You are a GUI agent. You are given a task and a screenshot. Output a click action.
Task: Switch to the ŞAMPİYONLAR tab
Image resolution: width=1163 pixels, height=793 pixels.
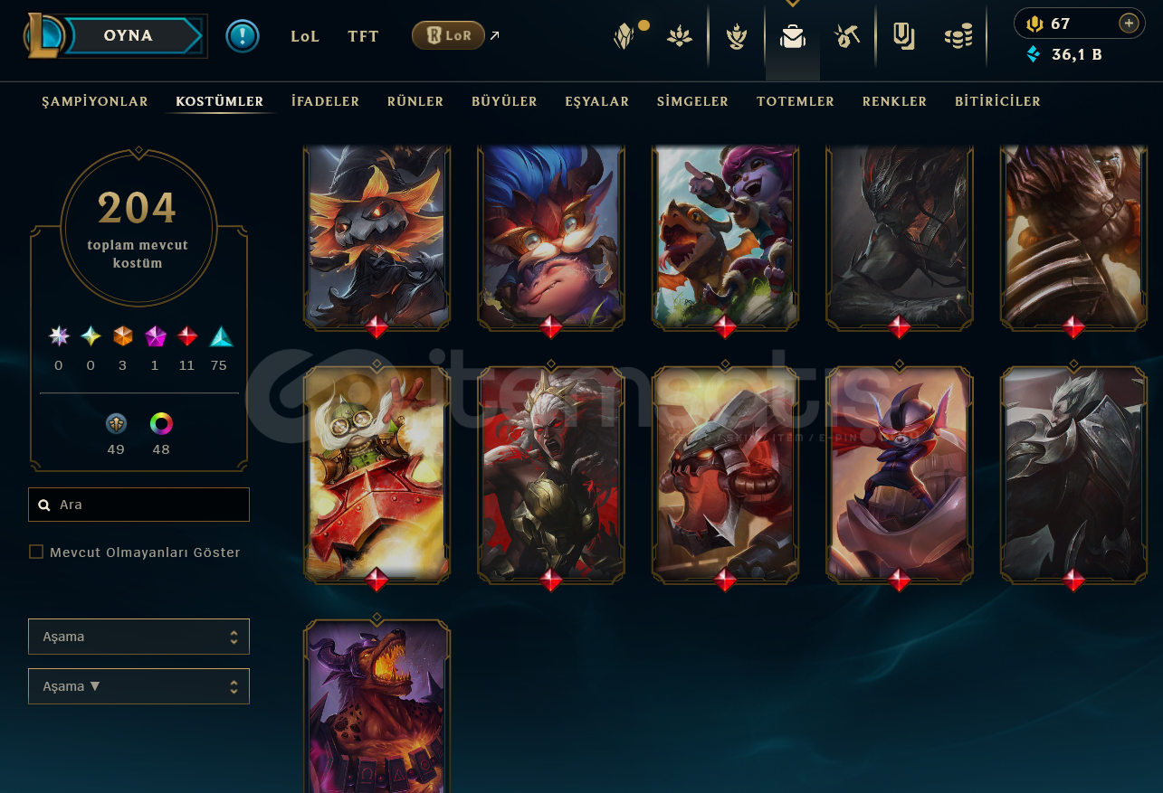tap(95, 101)
